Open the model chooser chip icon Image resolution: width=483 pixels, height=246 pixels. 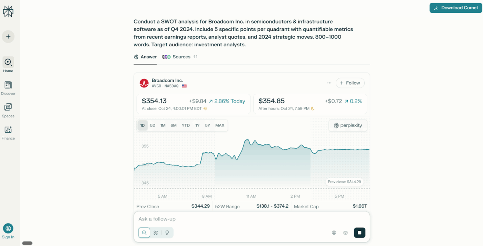click(345, 233)
